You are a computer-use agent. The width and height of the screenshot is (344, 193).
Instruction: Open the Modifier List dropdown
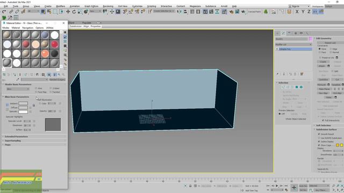[x=293, y=44]
